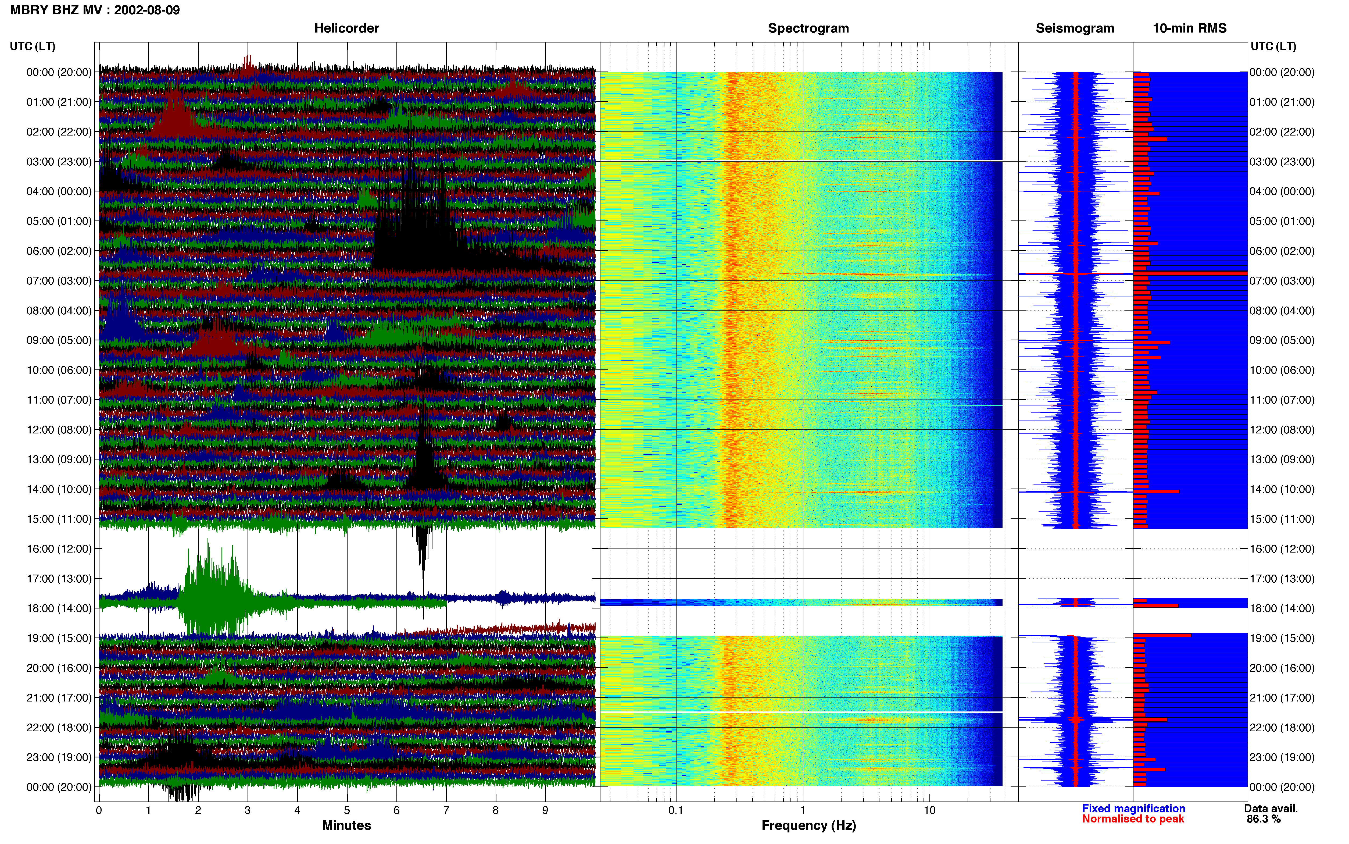Viewport: 1349px width, 844px height.
Task: Click "10:00 (06:00)" on the Helicorder time axis
Action: coord(59,370)
